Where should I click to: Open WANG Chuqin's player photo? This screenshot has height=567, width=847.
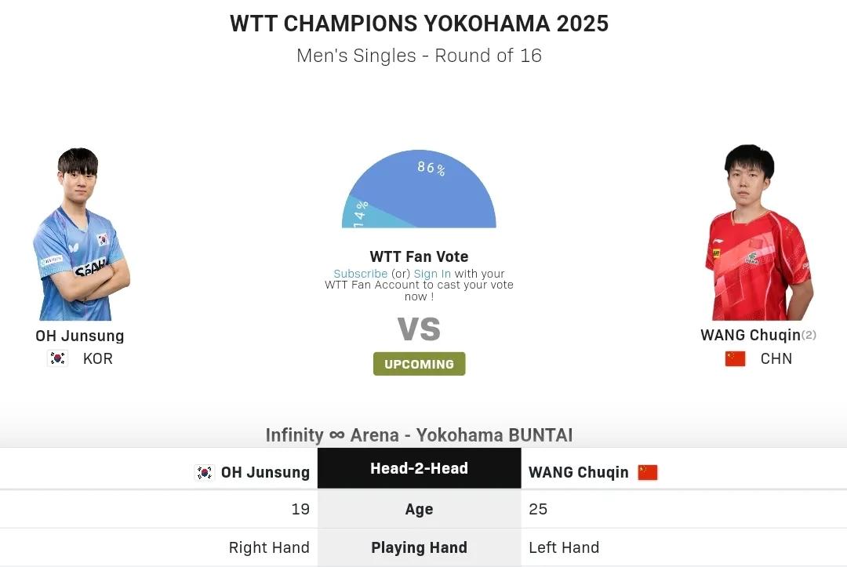pyautogui.click(x=759, y=232)
